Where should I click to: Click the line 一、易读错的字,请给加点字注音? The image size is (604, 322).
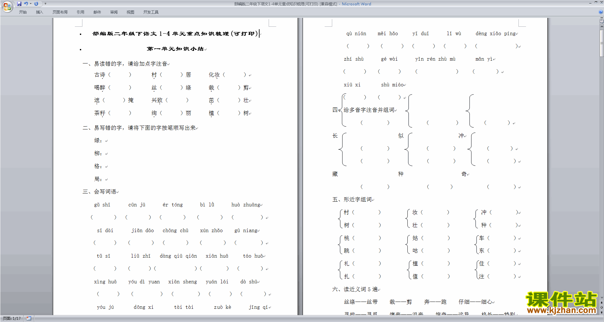click(125, 64)
